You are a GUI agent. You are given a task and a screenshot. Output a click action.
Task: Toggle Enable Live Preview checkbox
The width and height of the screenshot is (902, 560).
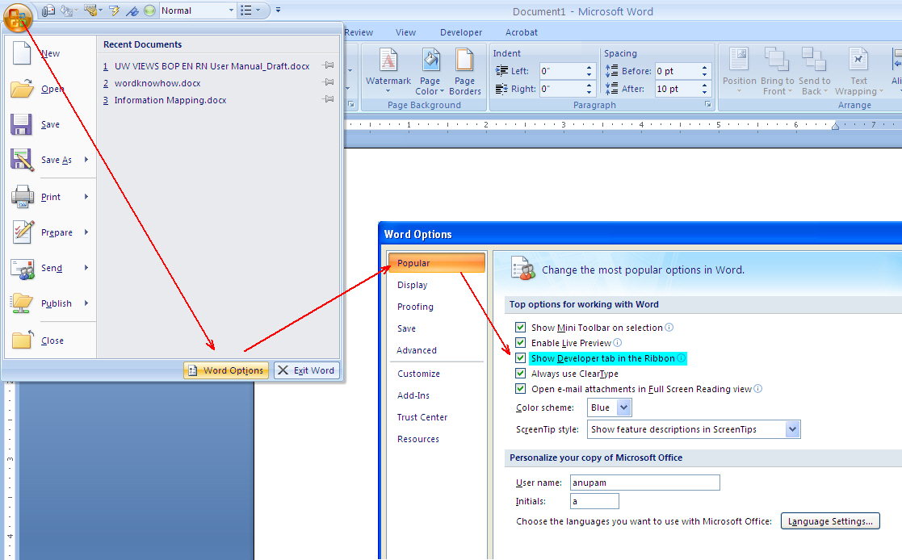click(x=521, y=343)
